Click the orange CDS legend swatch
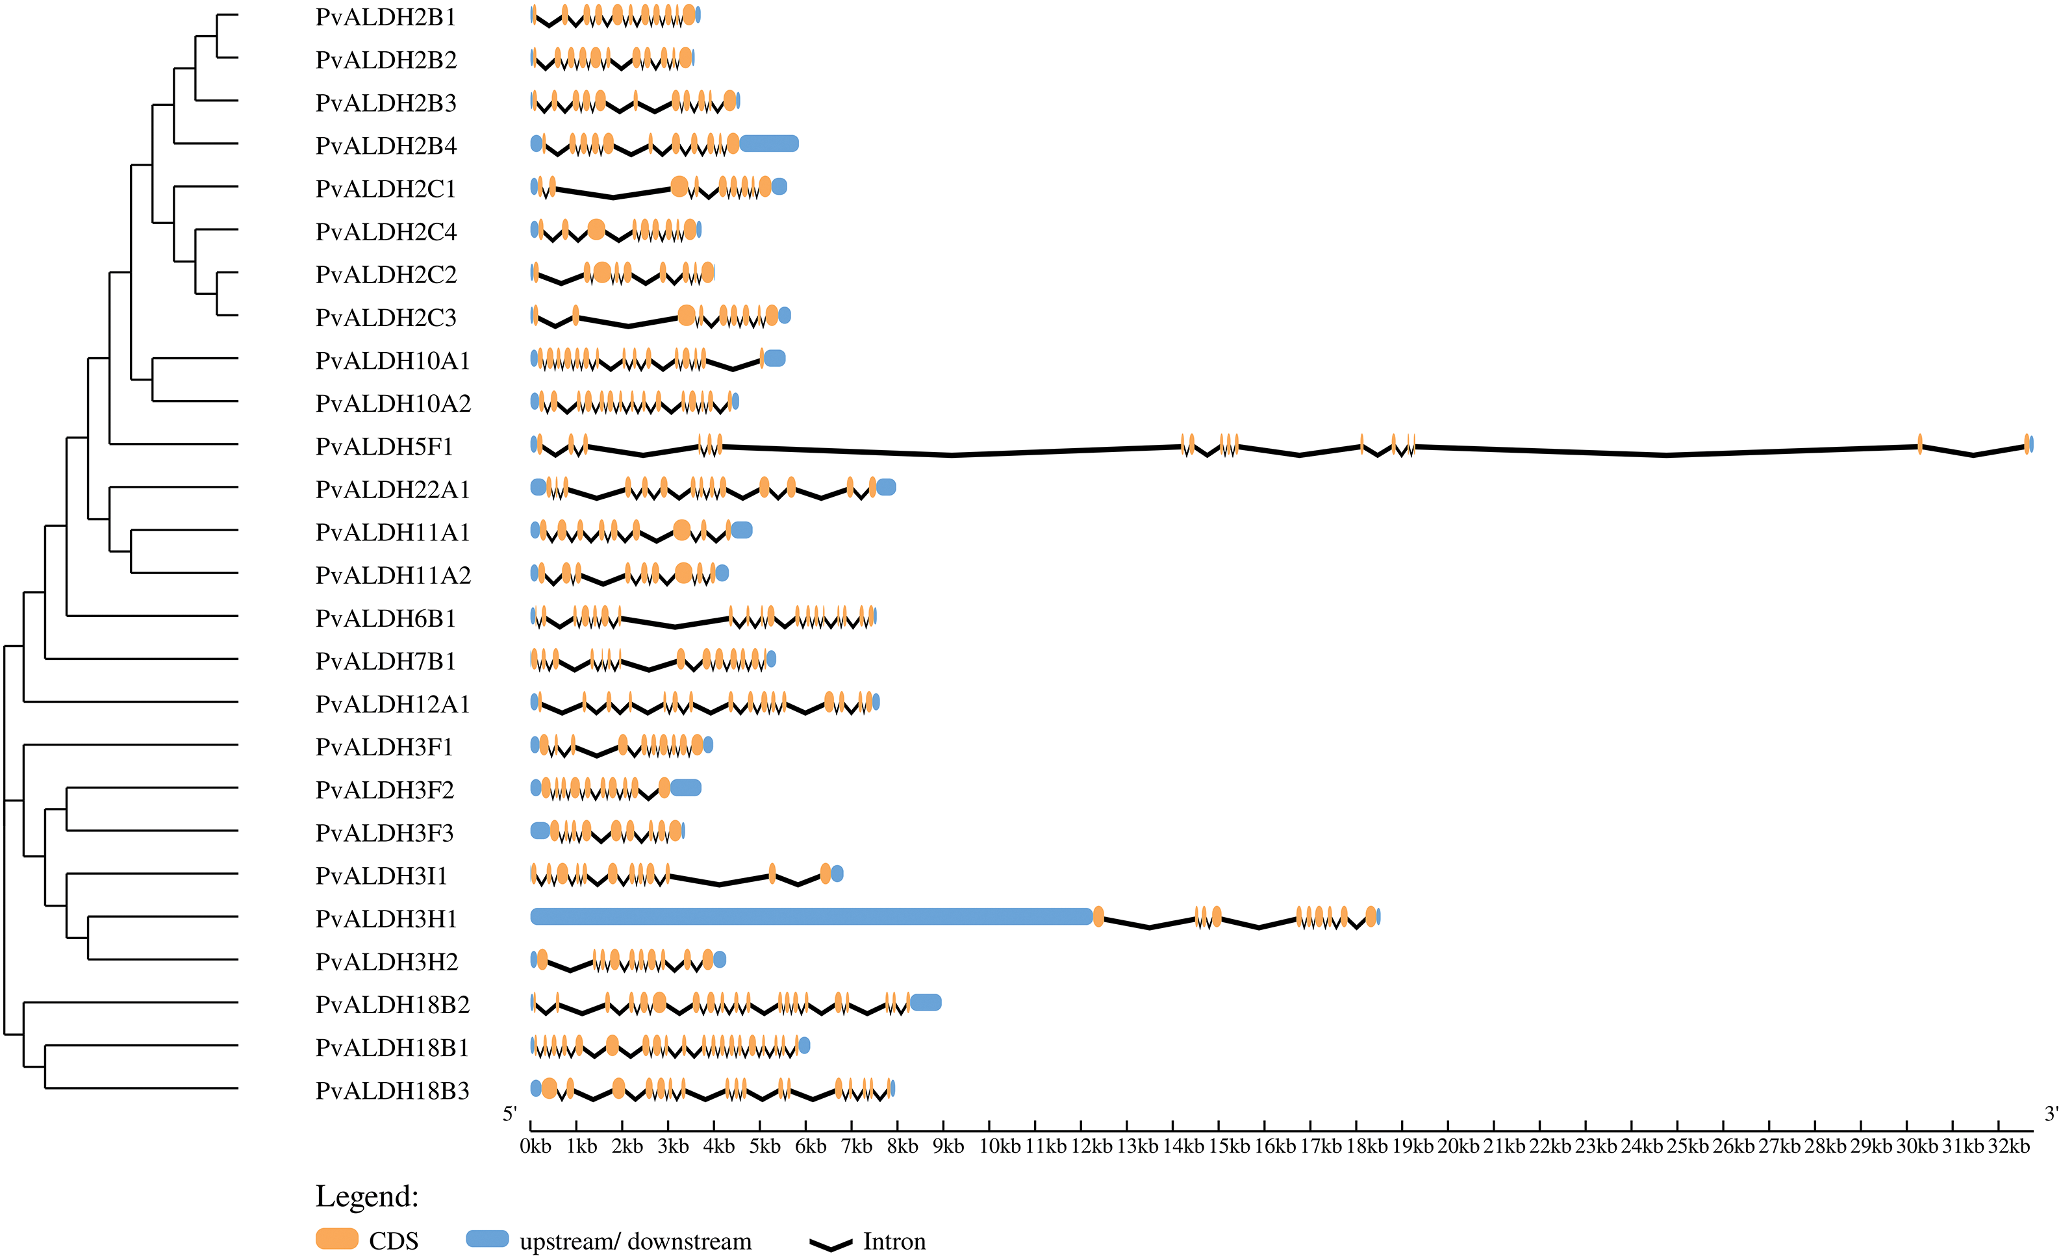This screenshot has width=2061, height=1258. coord(336,1239)
